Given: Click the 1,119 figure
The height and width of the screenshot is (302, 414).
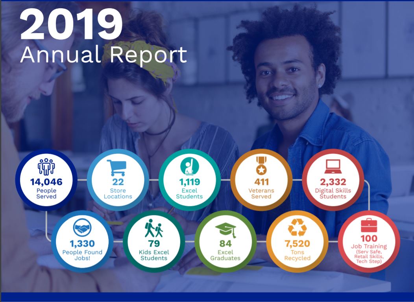Looking at the screenshot, I should pyautogui.click(x=190, y=182).
